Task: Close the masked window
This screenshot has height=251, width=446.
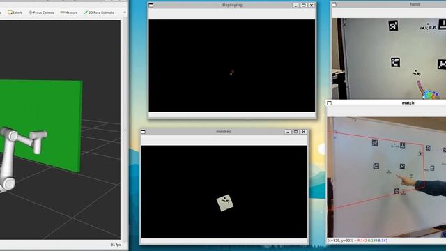Action: [x=304, y=132]
